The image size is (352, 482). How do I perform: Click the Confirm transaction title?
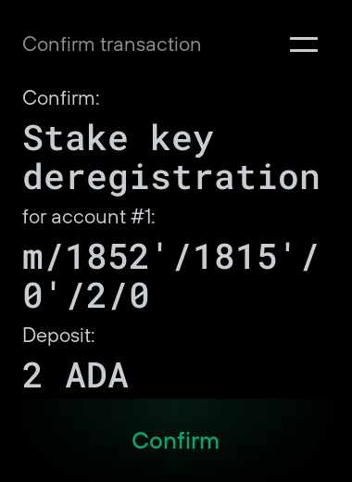coord(112,44)
